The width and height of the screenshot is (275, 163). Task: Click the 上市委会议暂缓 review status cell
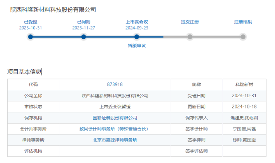[x=115, y=106]
